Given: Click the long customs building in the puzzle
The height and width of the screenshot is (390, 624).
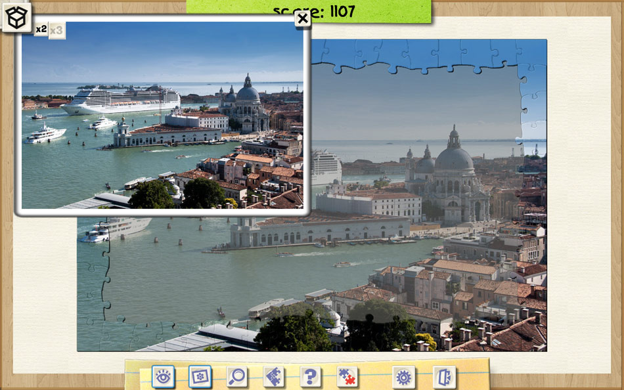Looking at the screenshot, I should click(x=322, y=230).
